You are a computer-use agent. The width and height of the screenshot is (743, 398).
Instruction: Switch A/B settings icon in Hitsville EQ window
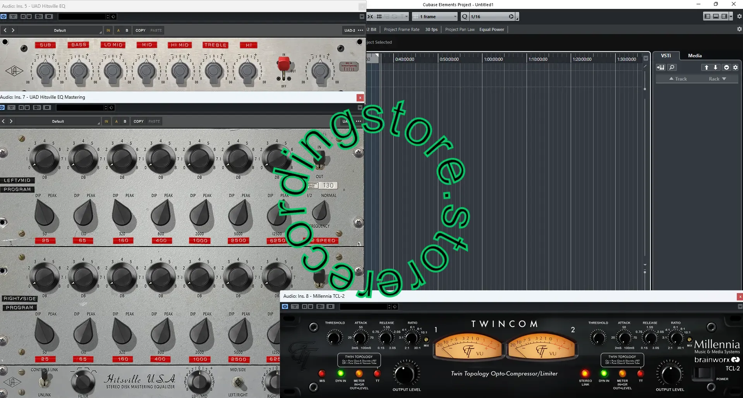tap(39, 17)
